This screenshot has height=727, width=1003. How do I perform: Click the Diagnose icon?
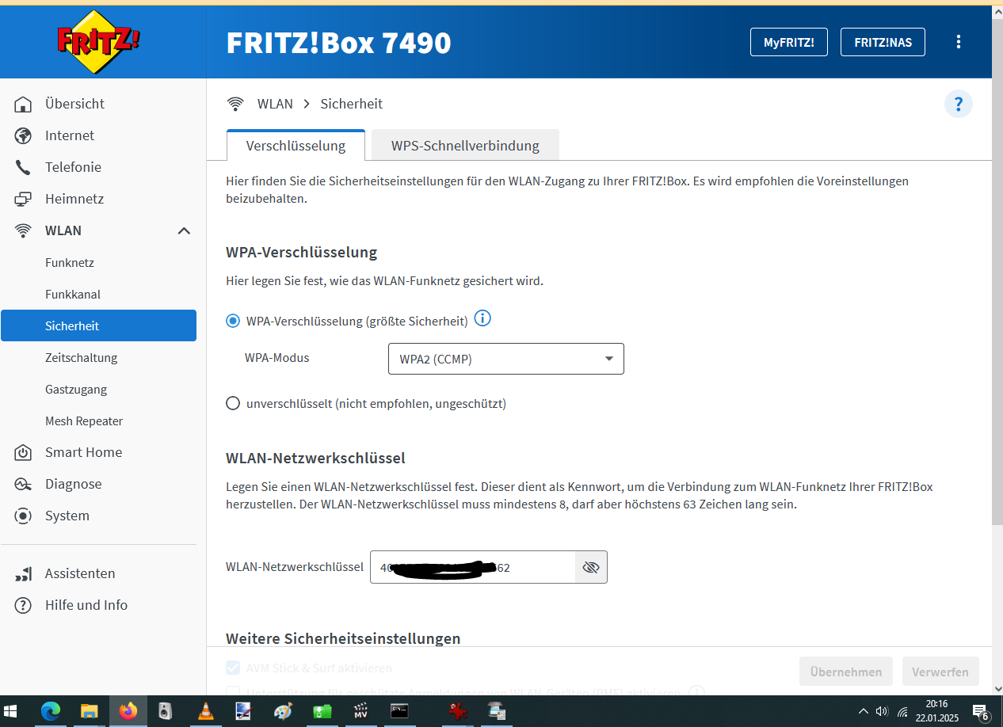(x=24, y=484)
